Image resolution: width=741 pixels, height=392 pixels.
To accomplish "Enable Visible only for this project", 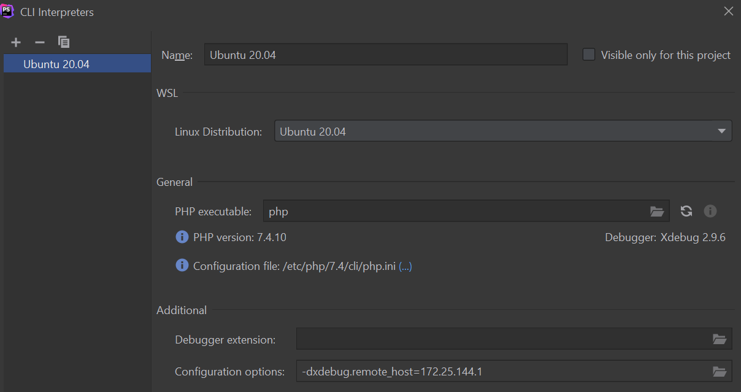I will pos(589,55).
